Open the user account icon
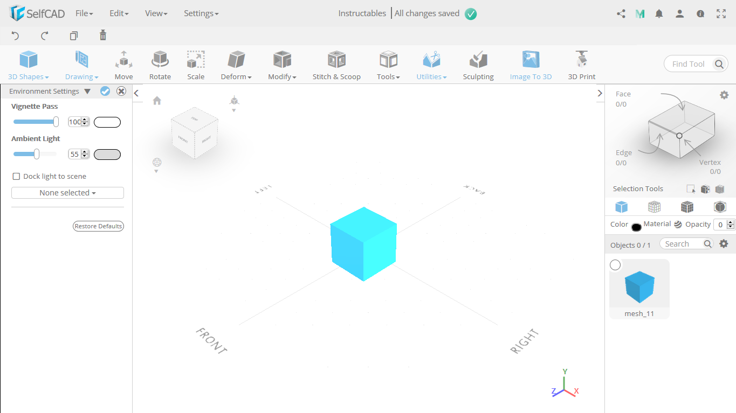Viewport: 736px width, 413px height. (679, 14)
